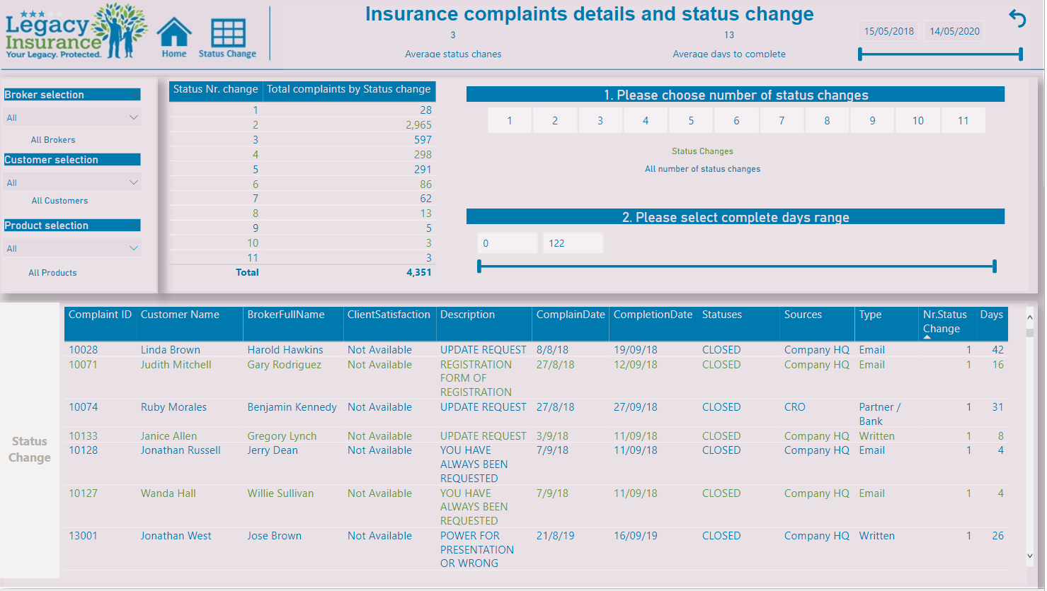Click the 2,965 complaints value

click(x=418, y=125)
